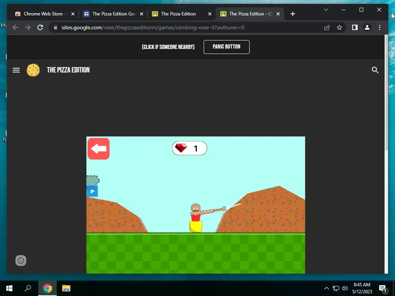Click the red back arrow in game
395x296 pixels.
[x=98, y=148]
